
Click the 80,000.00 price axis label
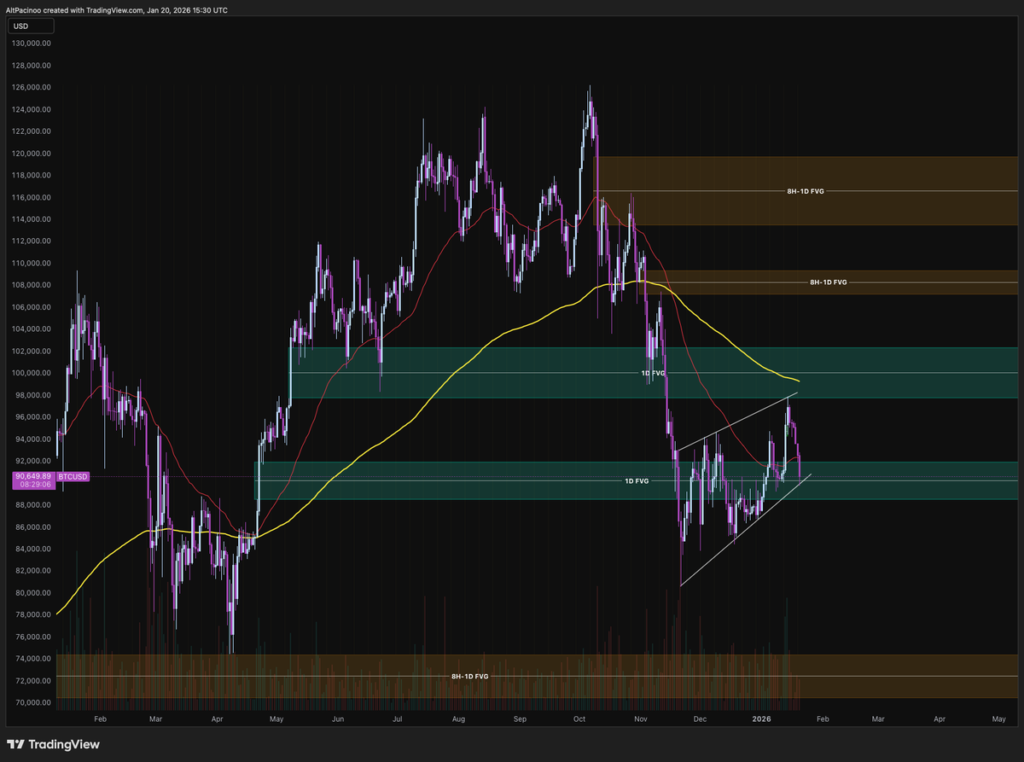click(x=32, y=593)
